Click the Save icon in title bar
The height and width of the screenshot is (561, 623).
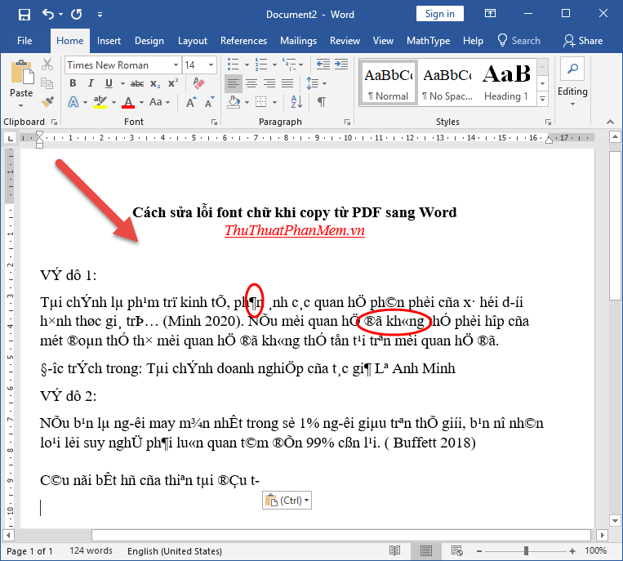(x=24, y=15)
